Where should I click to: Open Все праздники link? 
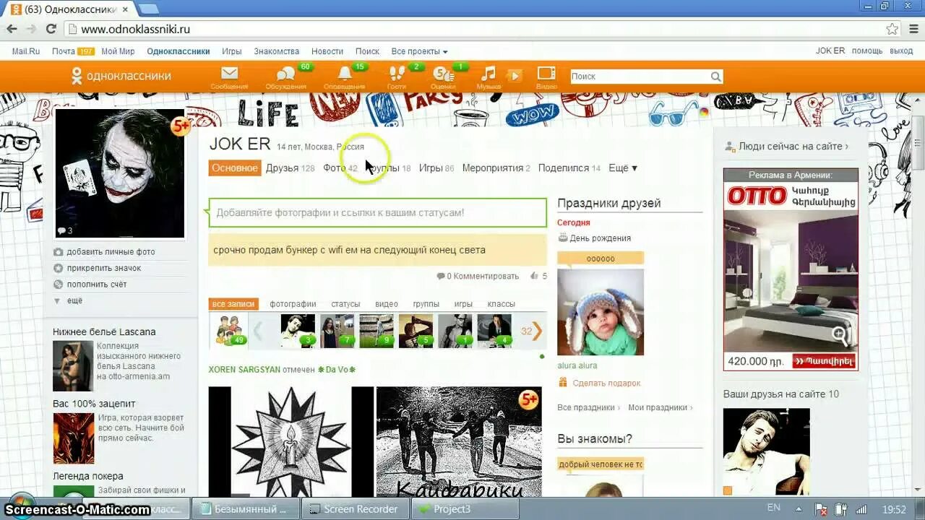588,407
